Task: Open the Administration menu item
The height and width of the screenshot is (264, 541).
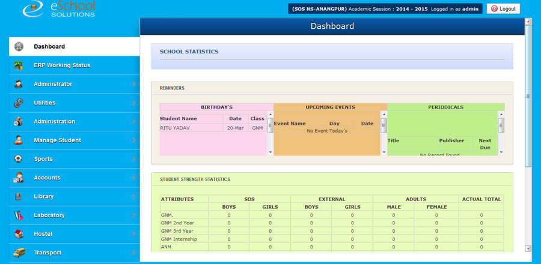Action: tap(54, 122)
